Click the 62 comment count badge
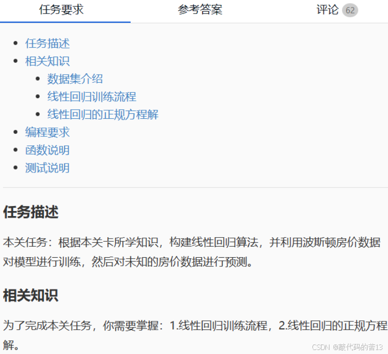 click(x=350, y=11)
